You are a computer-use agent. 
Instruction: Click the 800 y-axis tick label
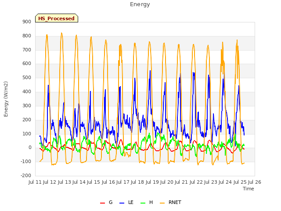click(27, 36)
